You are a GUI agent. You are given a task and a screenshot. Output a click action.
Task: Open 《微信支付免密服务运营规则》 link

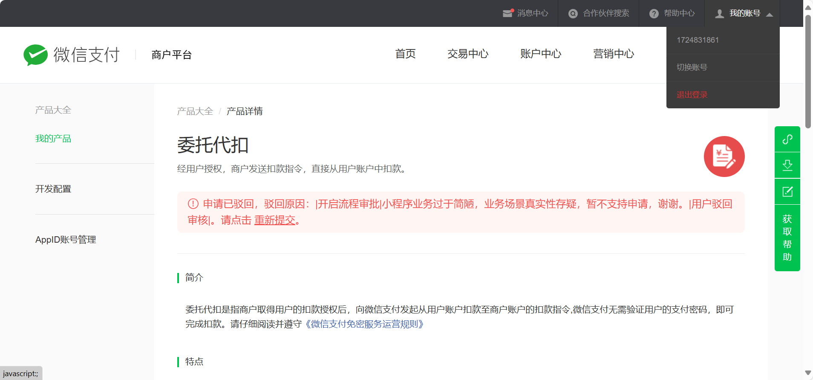click(364, 324)
